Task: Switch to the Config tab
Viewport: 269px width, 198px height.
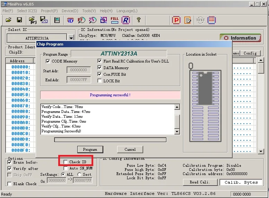Action: click(250, 53)
